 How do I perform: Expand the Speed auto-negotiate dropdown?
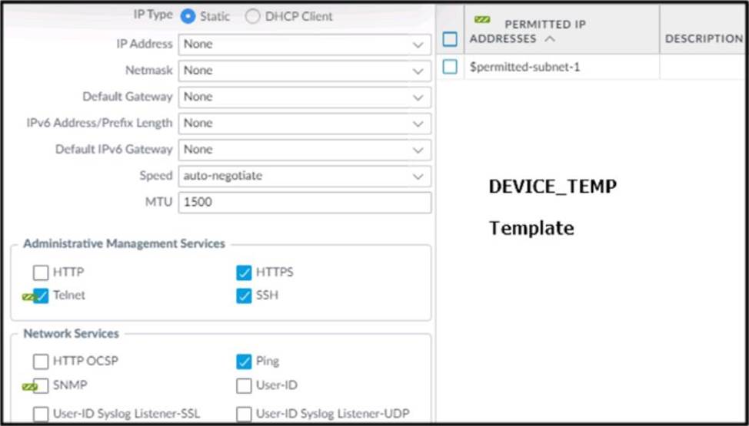pyautogui.click(x=418, y=177)
